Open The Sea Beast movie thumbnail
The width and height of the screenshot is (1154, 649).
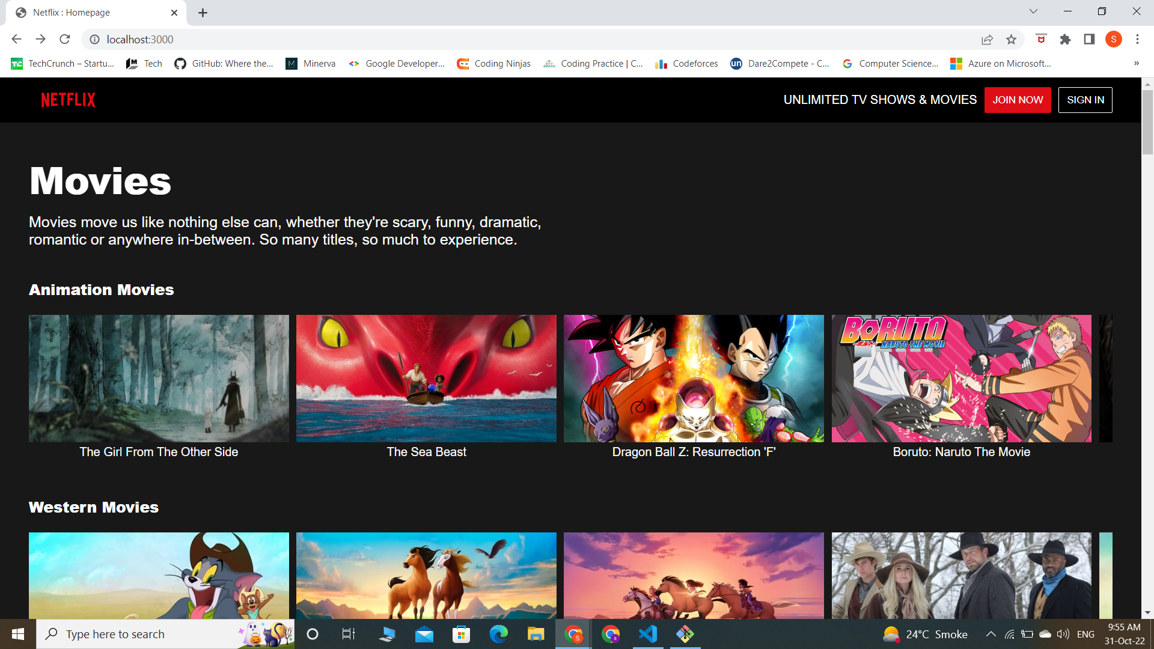(x=426, y=379)
